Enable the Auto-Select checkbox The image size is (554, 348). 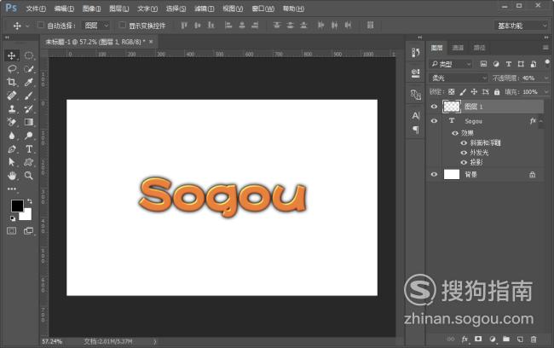coord(41,25)
